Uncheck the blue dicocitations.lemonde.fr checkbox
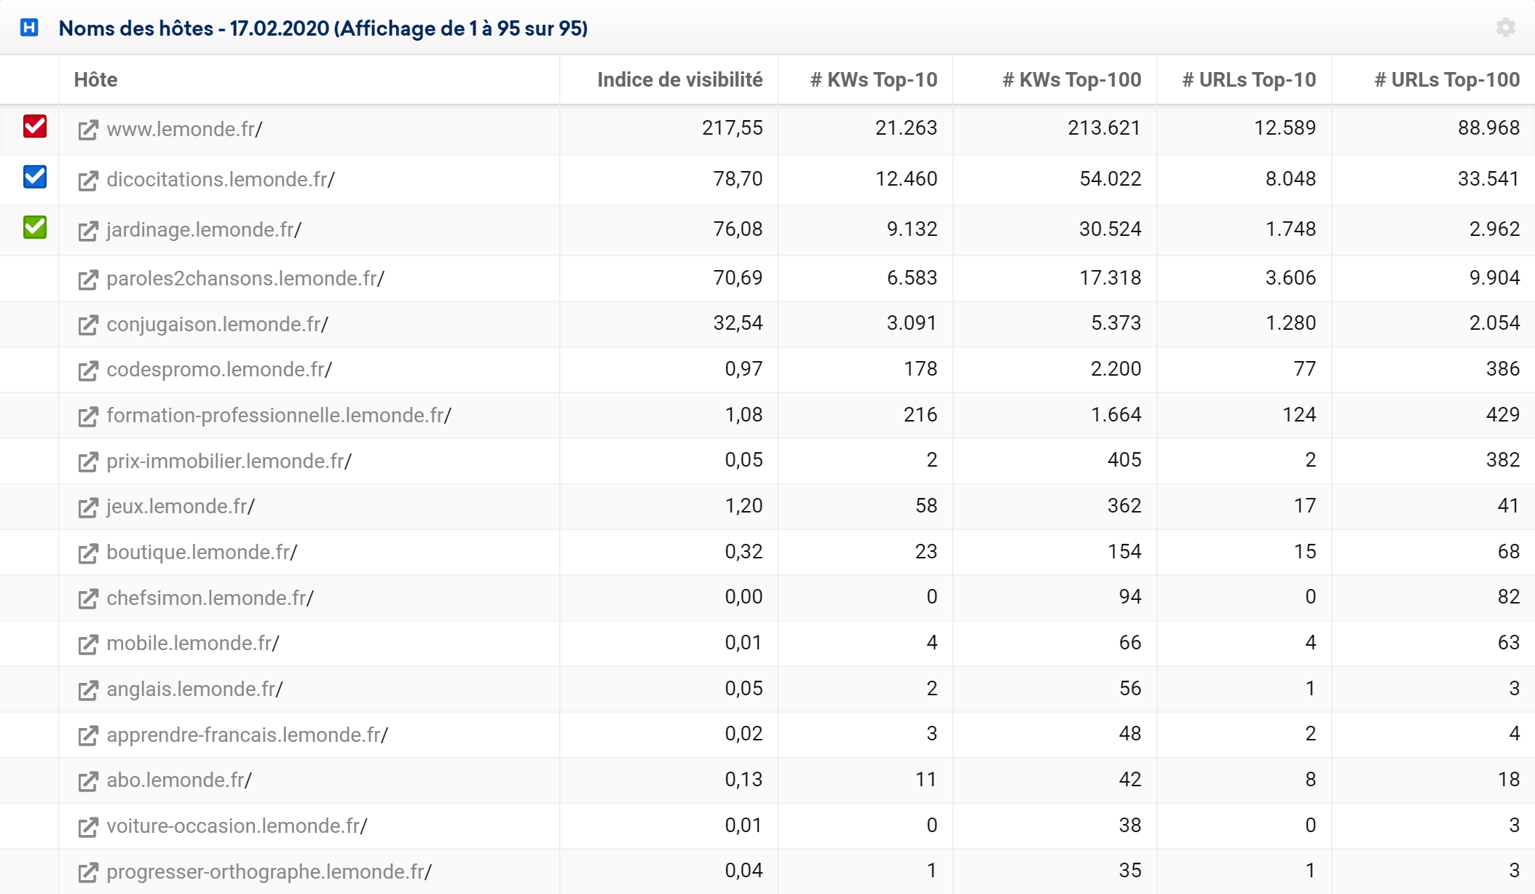Screen dimensions: 1535x894 tap(35, 176)
